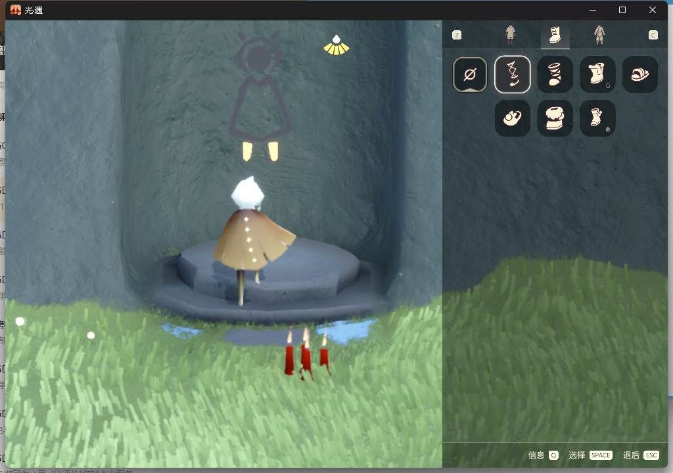Pick the boot with droplet mark
Screen dimensions: 673x473
coord(597,74)
